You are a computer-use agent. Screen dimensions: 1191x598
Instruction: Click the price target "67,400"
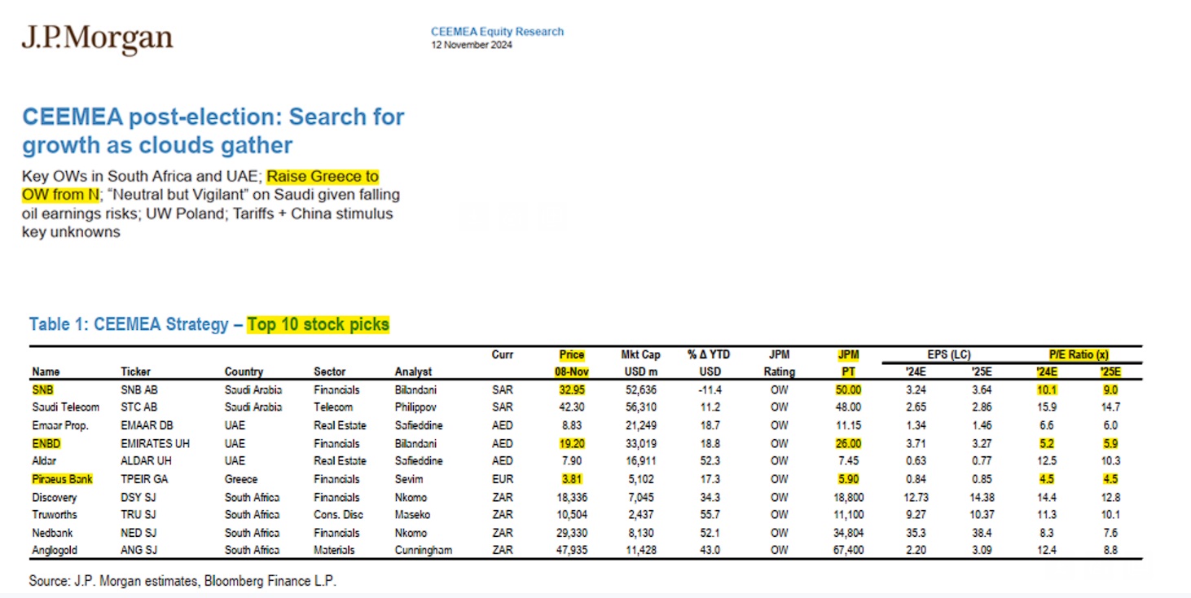847,550
